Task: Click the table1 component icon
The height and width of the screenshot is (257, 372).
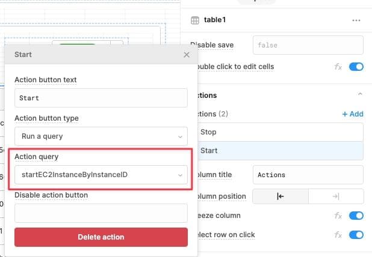Action: point(195,20)
